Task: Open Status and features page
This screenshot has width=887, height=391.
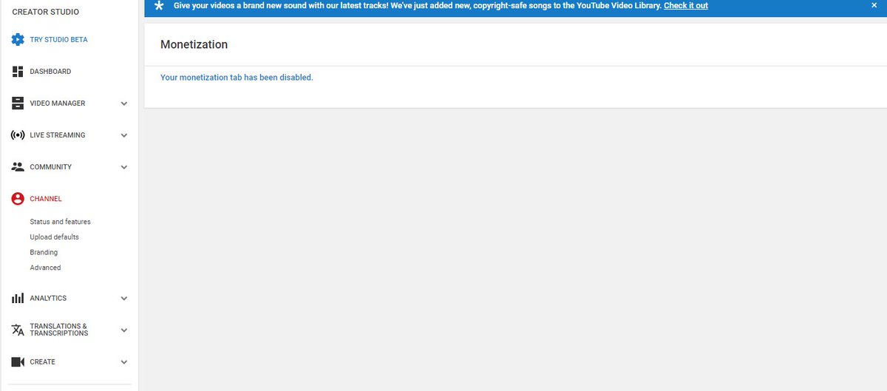Action: [61, 222]
